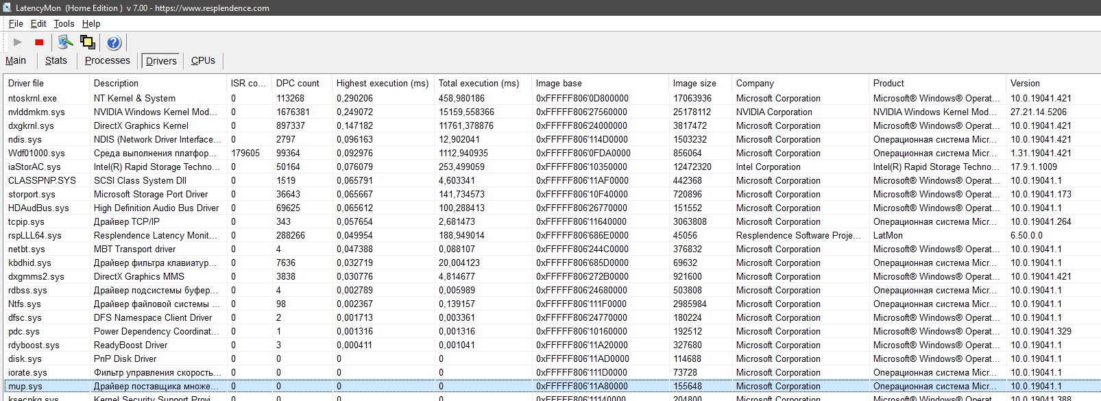The height and width of the screenshot is (401, 1101).
Task: Sort by ISR count column header
Action: tap(249, 83)
